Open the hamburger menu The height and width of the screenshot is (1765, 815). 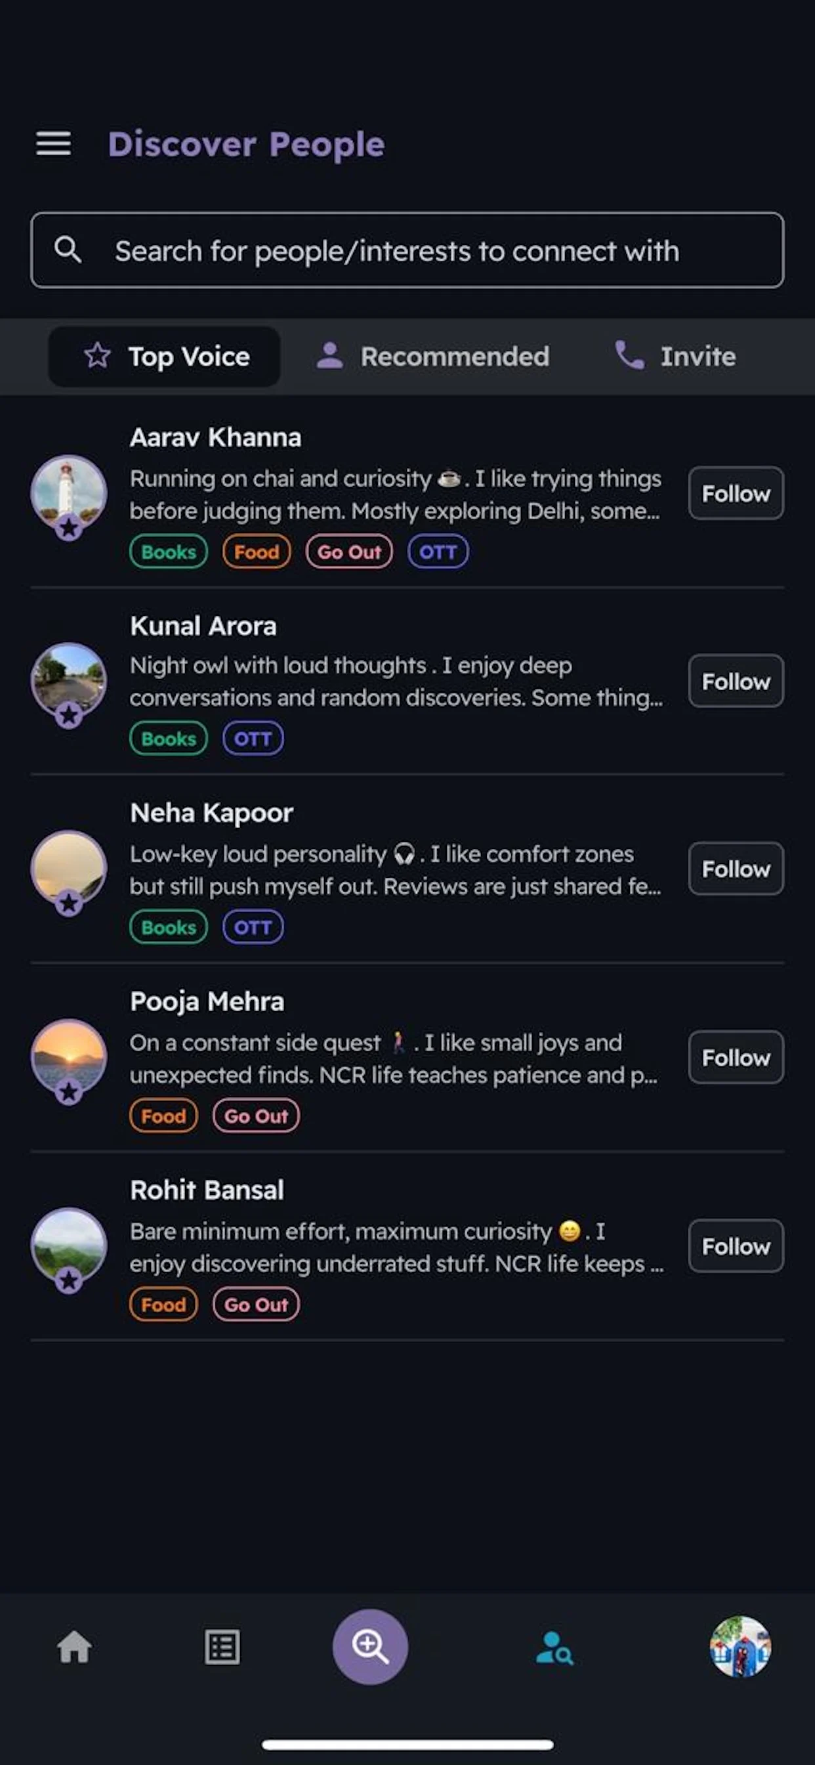pyautogui.click(x=53, y=143)
